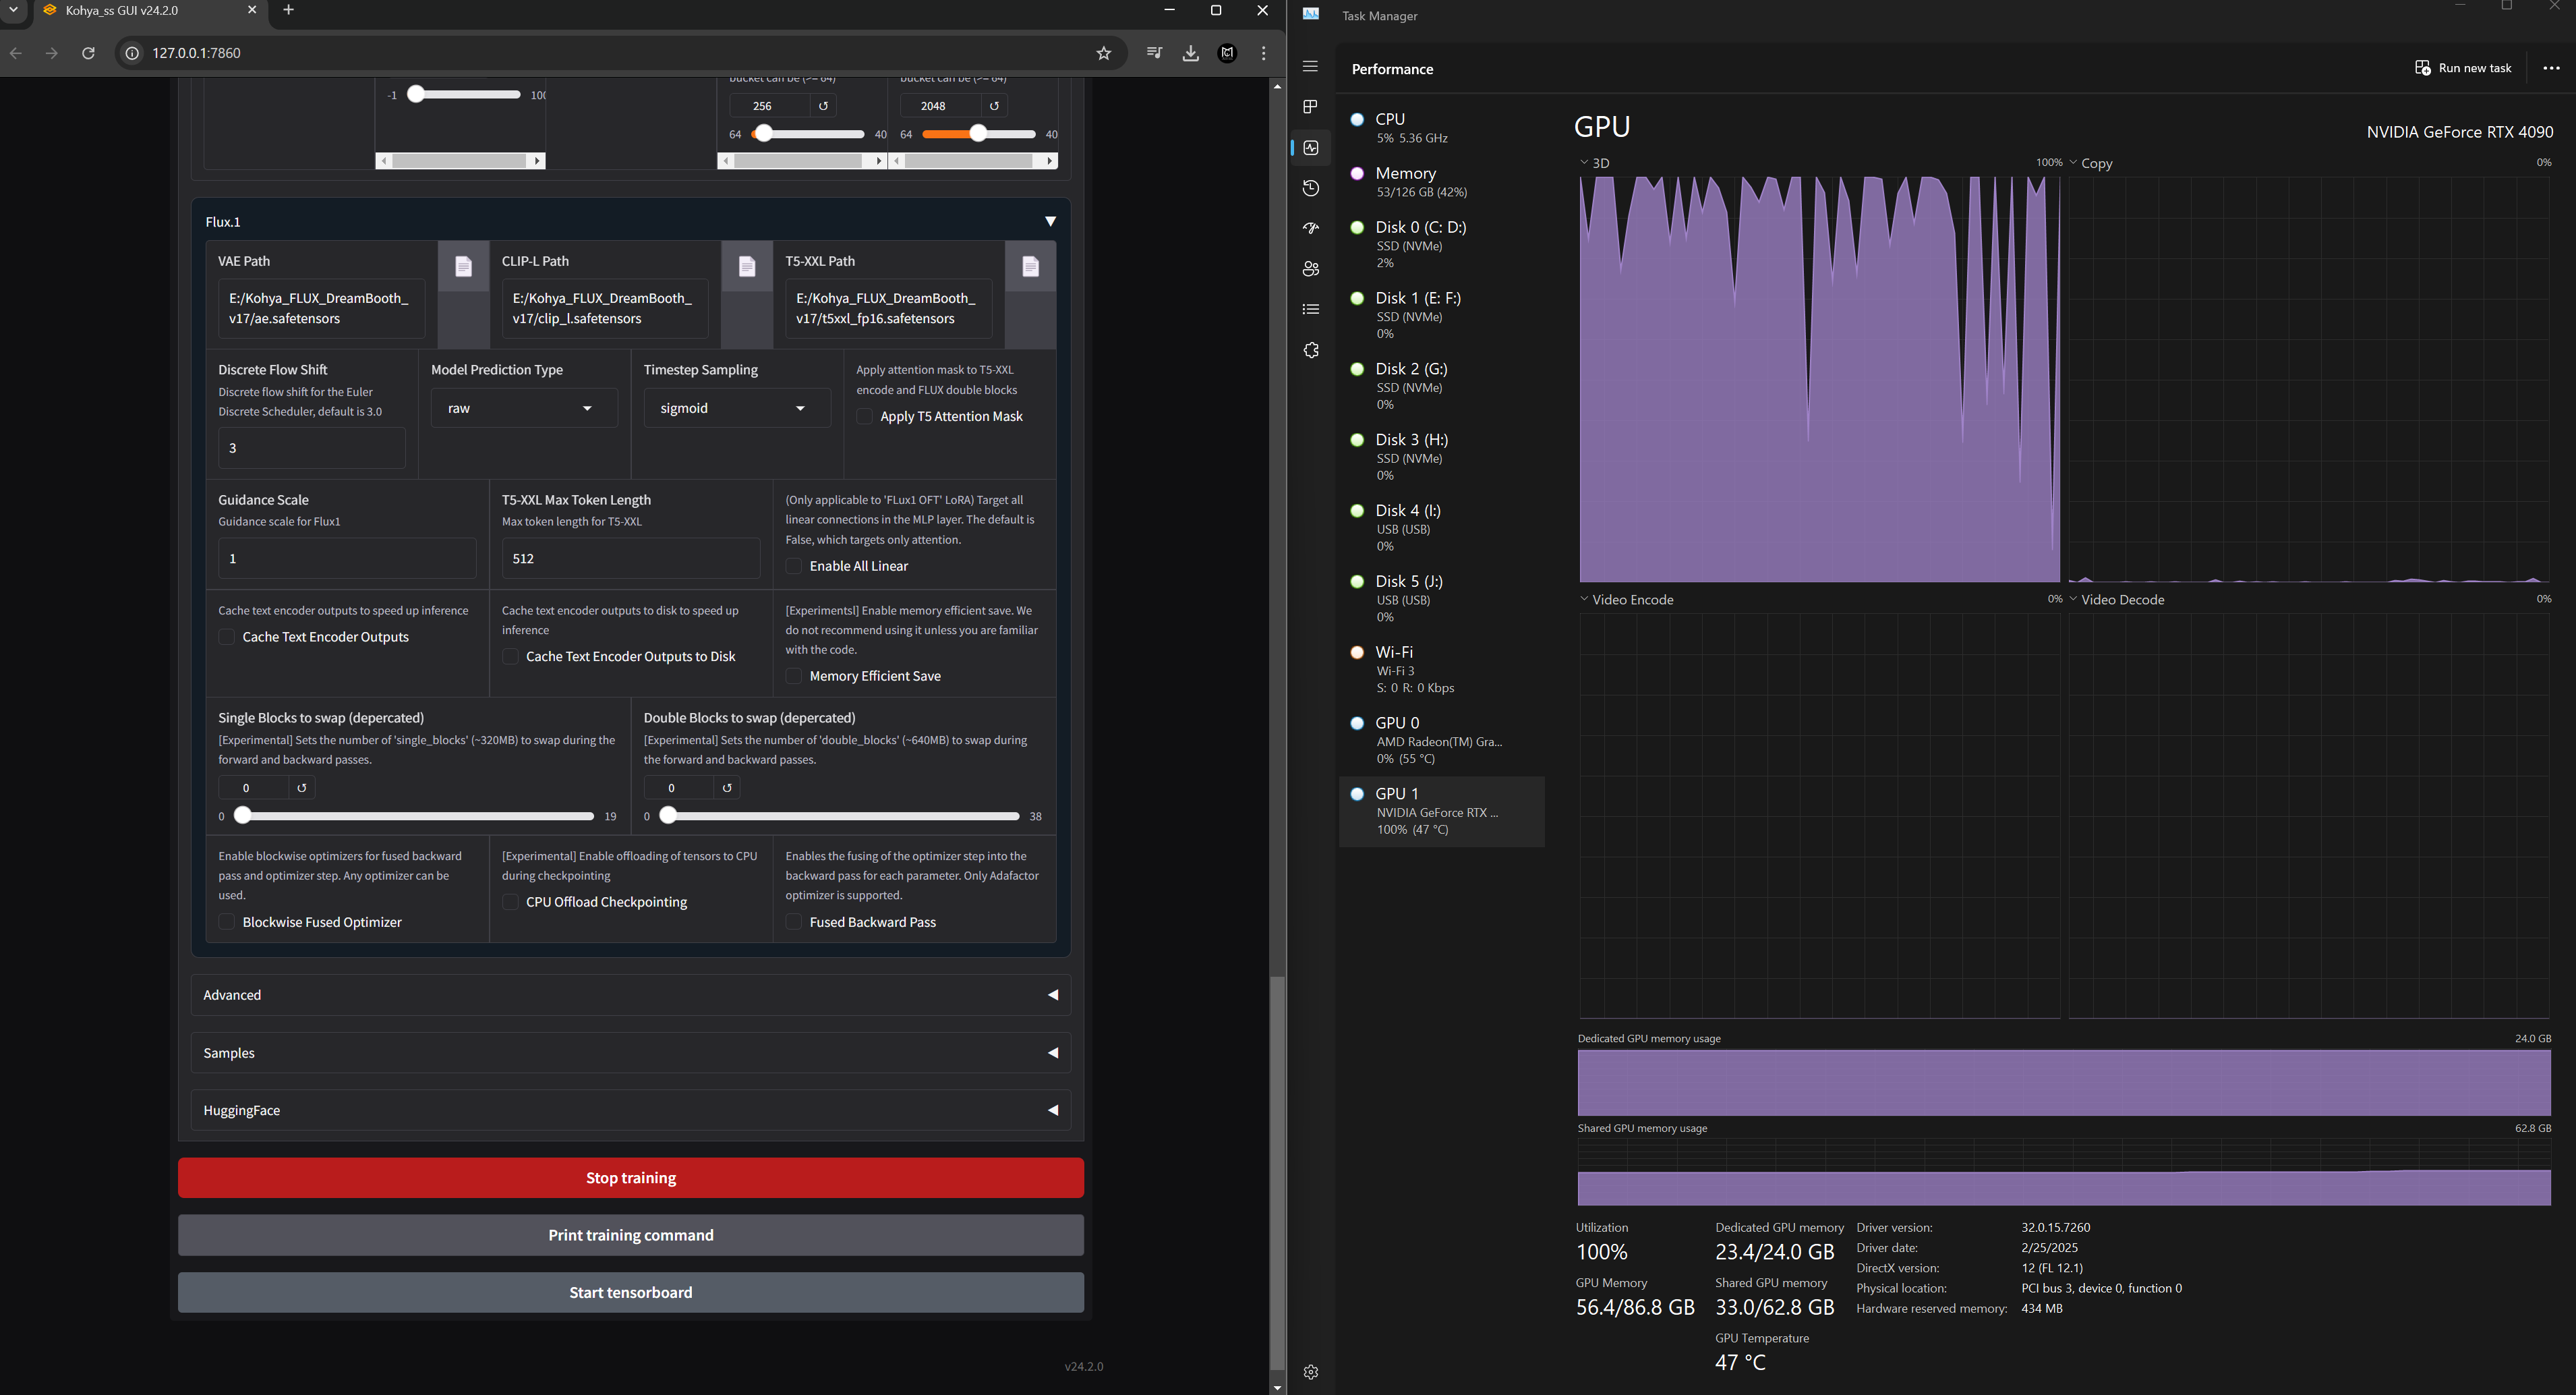Click the T5-XXL Path file browse icon
The height and width of the screenshot is (1395, 2576).
pyautogui.click(x=1030, y=266)
